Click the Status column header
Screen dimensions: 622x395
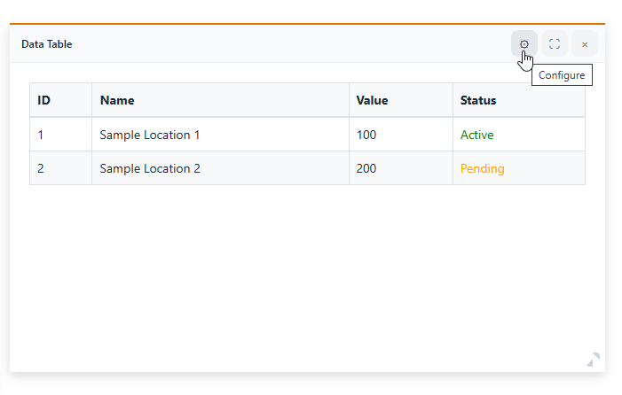[x=477, y=100]
